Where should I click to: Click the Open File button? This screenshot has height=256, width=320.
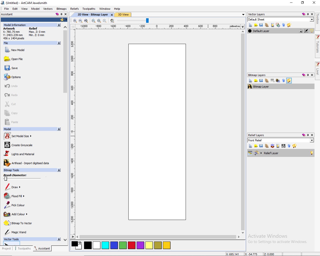tap(17, 59)
